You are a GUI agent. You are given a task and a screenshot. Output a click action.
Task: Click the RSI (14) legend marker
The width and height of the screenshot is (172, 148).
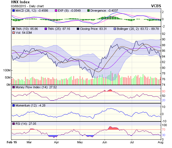[x=13, y=123]
